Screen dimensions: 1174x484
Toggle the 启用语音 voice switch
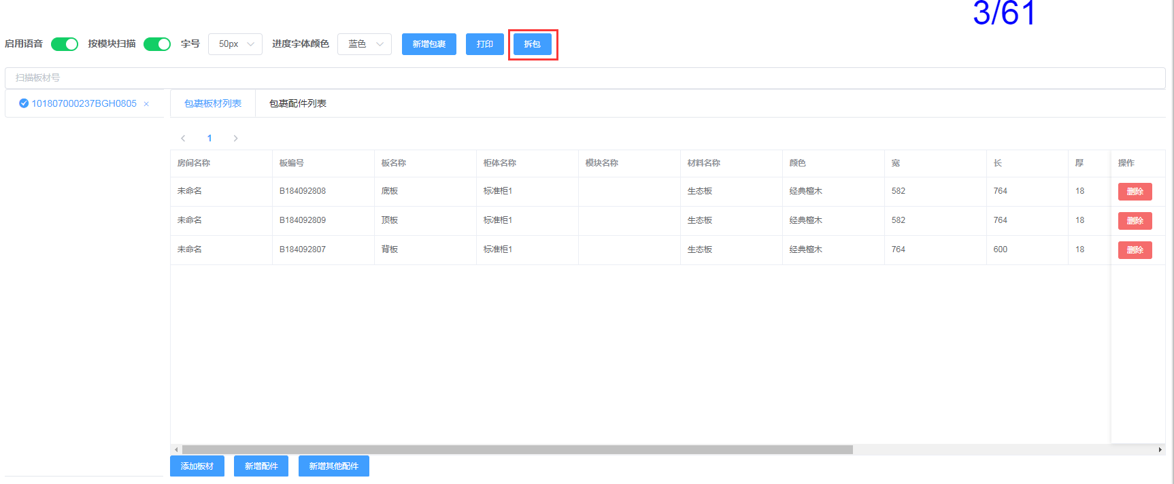tap(65, 44)
